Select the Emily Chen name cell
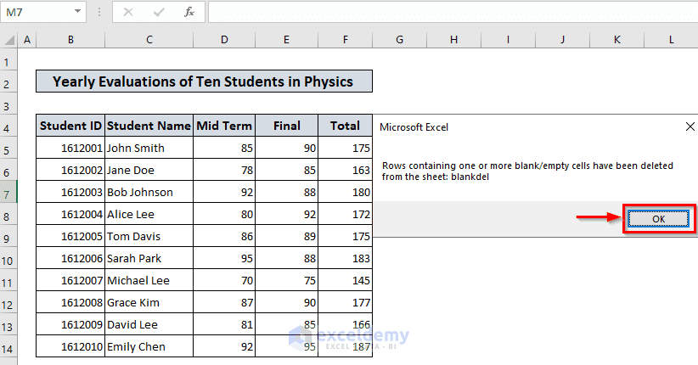 (x=149, y=346)
